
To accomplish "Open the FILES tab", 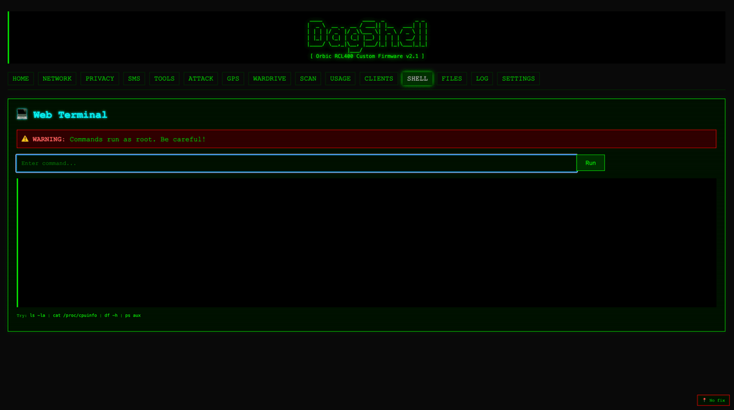I will point(452,79).
